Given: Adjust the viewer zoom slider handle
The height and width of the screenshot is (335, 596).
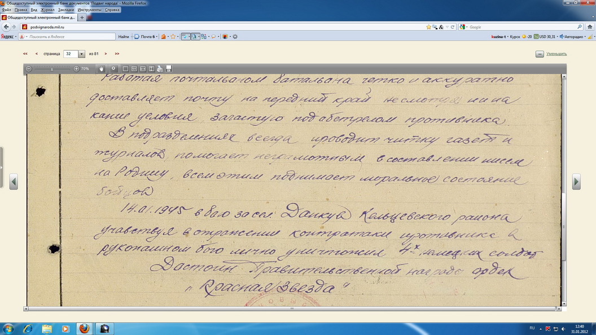Looking at the screenshot, I should pyautogui.click(x=52, y=69).
